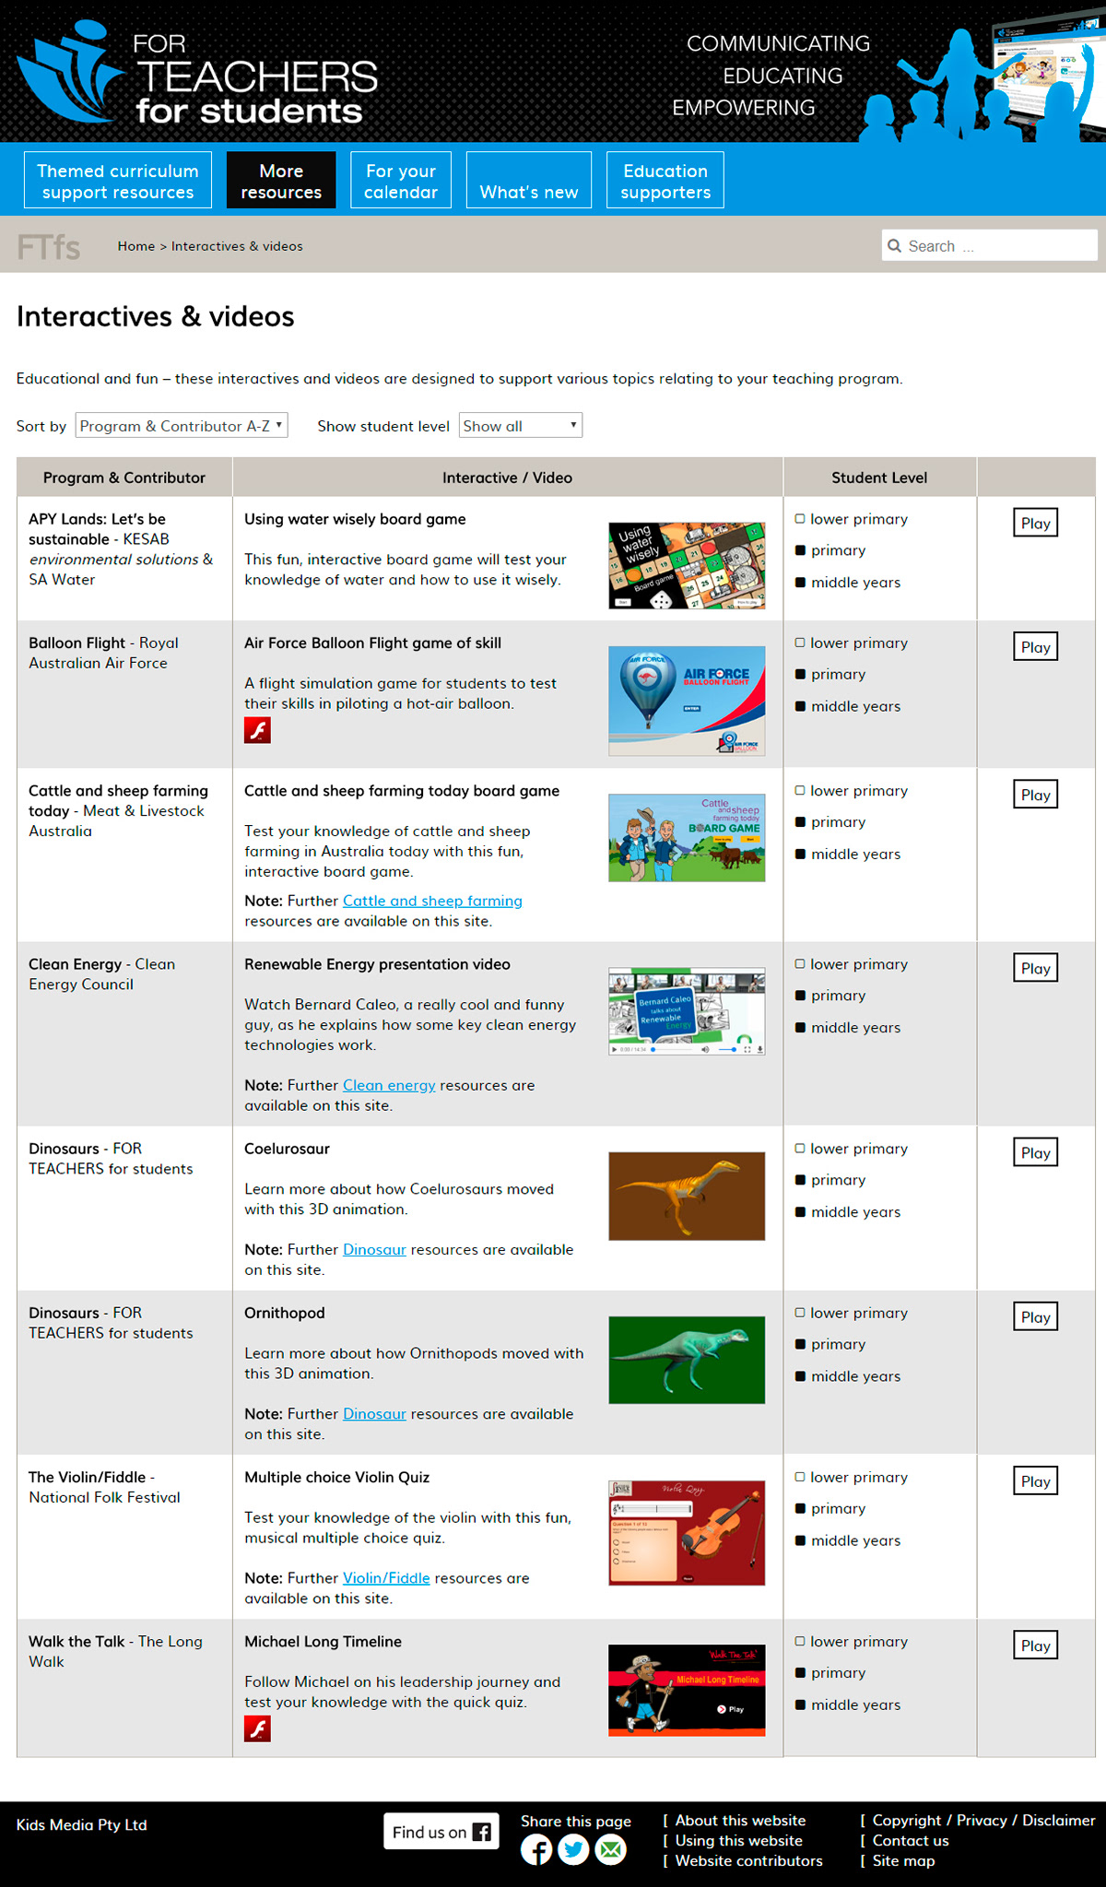Click the Flash icon under Air Force Balloon Flight
The height and width of the screenshot is (1887, 1106).
click(x=257, y=730)
